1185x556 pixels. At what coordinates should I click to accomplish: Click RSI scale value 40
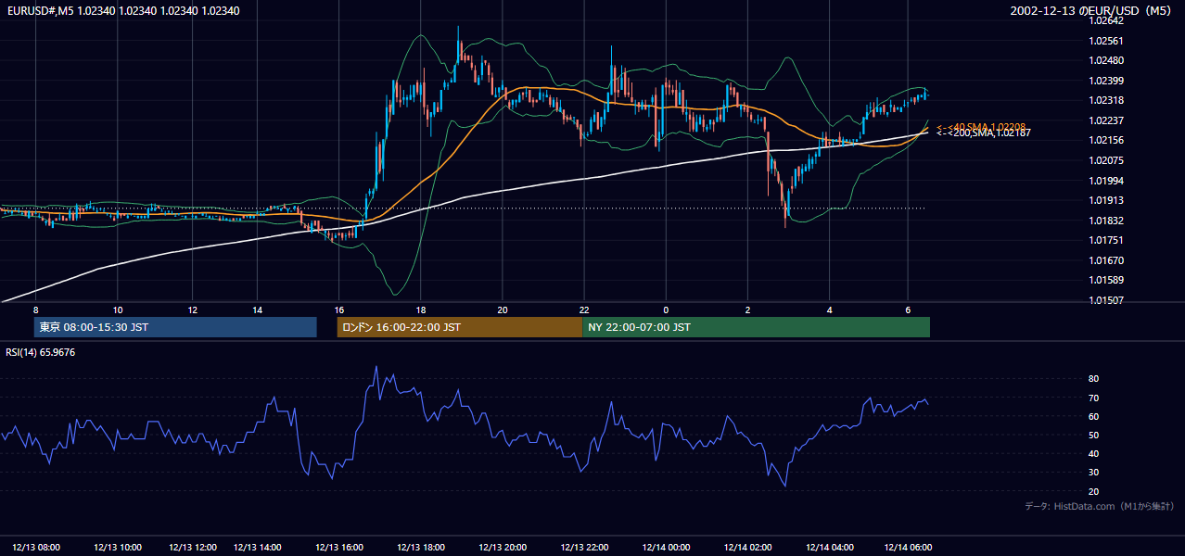click(1093, 453)
